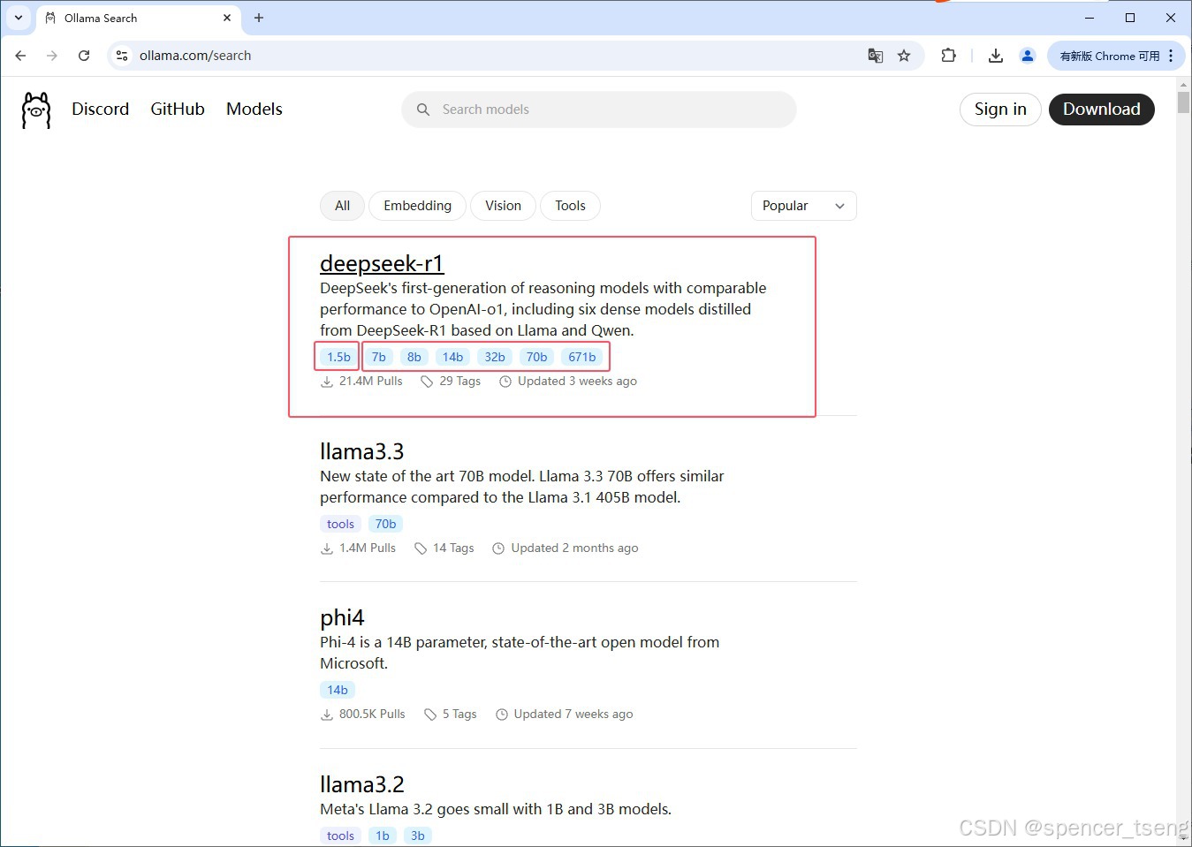
Task: Click the magnifier icon in search box
Action: click(x=423, y=110)
